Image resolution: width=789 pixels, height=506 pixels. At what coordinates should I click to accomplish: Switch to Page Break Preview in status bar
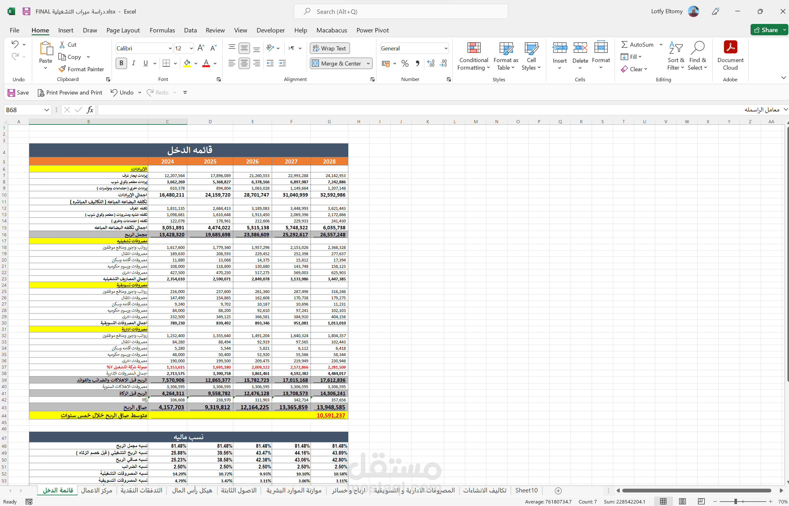pyautogui.click(x=701, y=501)
